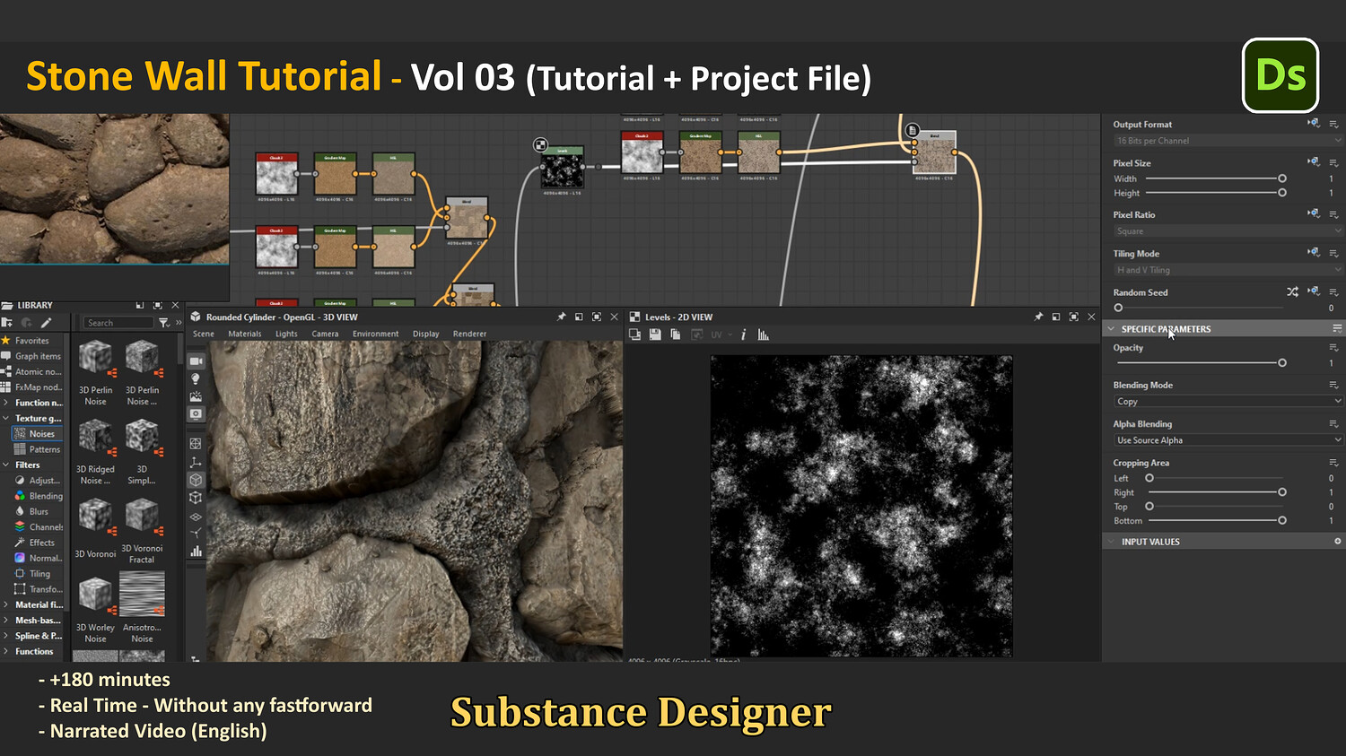This screenshot has height=756, width=1346.
Task: Pin the Levels 2D View panel
Action: (1039, 317)
